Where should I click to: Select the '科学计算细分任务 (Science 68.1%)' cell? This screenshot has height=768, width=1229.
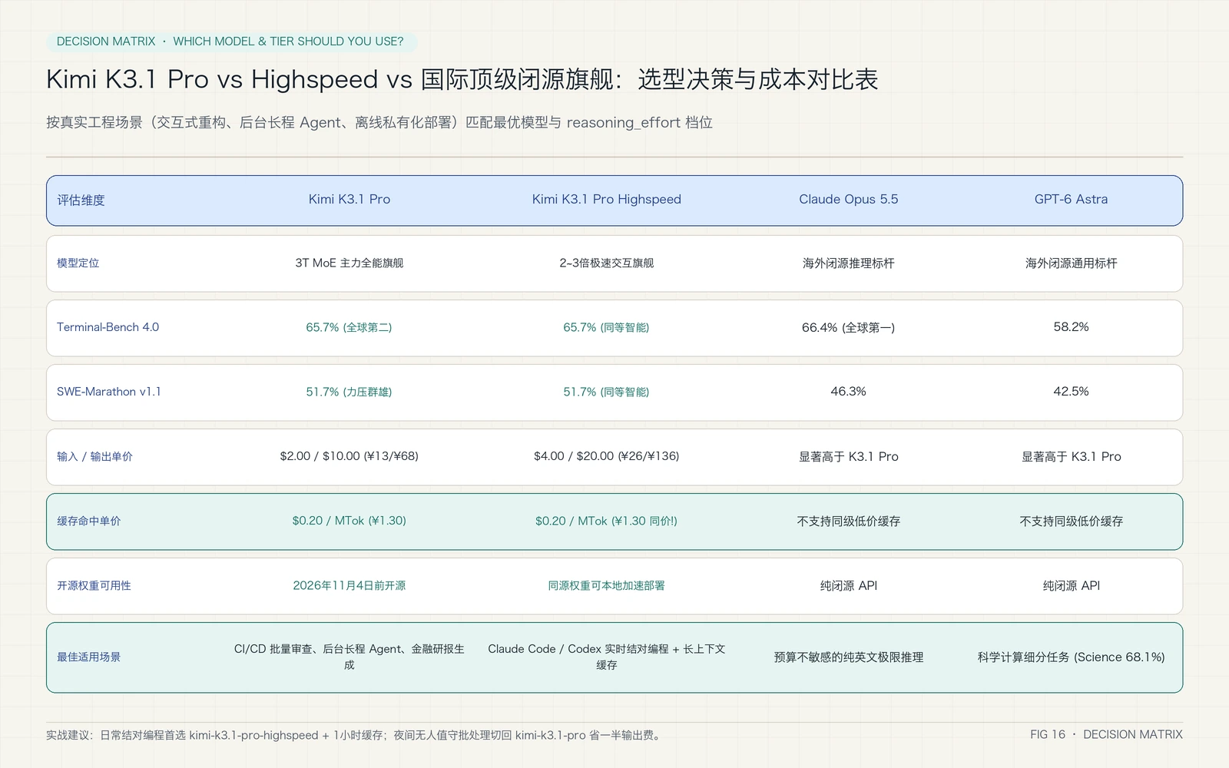click(x=1072, y=657)
